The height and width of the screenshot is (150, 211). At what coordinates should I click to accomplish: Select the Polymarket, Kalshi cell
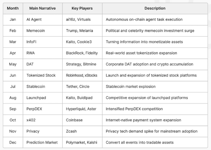point(81,142)
